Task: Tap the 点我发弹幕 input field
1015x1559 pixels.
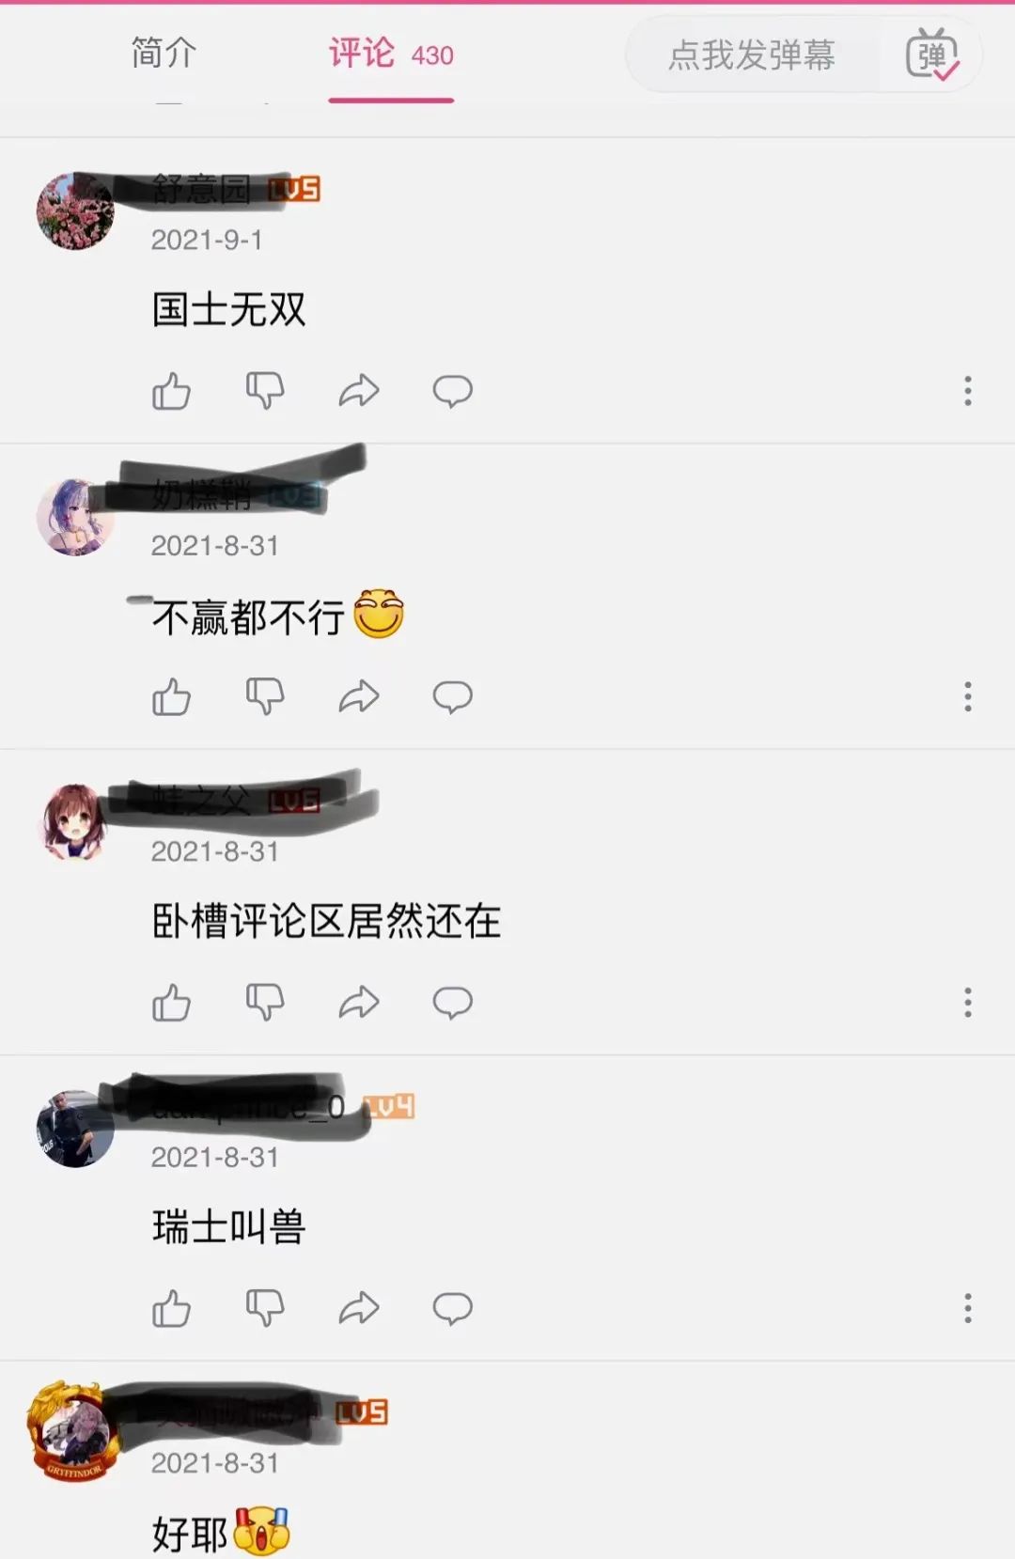Action: coord(752,55)
